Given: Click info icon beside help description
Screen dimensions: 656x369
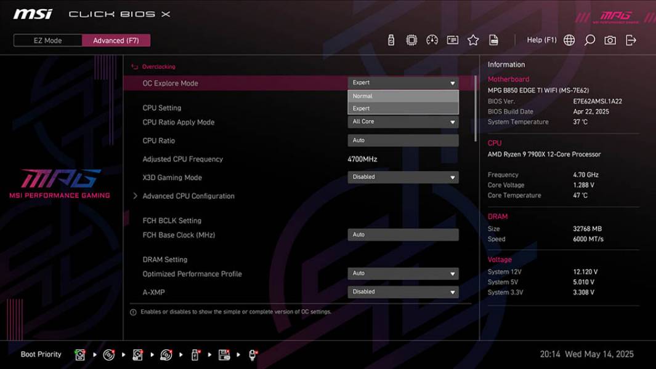Looking at the screenshot, I should [133, 312].
